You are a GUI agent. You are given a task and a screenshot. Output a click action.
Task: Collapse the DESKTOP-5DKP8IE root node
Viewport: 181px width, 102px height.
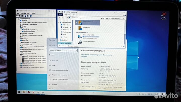(17, 19)
